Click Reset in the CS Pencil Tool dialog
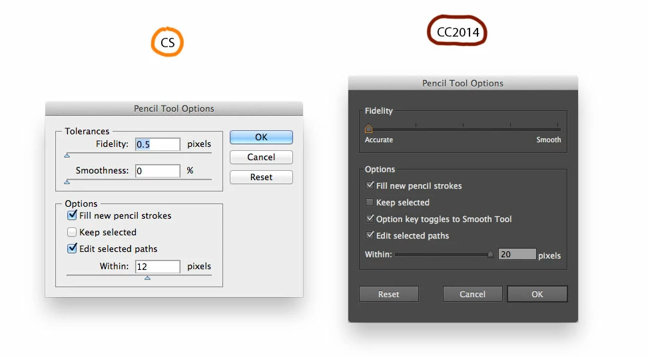 [261, 177]
